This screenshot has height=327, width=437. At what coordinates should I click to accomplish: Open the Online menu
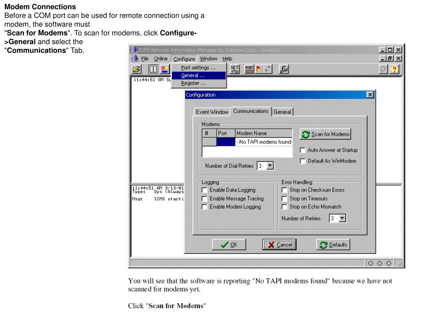(x=161, y=59)
